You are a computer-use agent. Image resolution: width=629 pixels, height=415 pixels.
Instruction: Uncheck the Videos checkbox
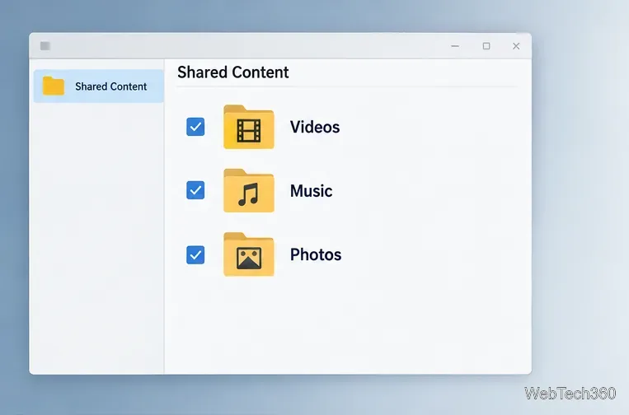[195, 127]
